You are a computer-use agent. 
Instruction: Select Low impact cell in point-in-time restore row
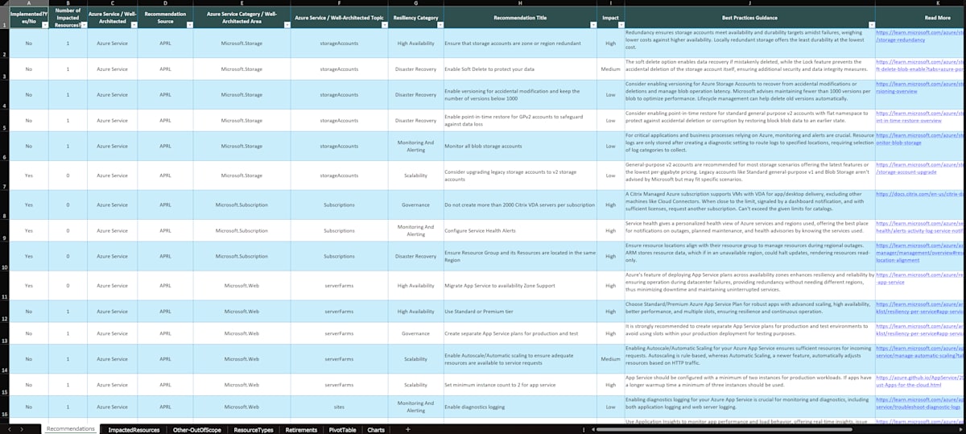click(610, 120)
